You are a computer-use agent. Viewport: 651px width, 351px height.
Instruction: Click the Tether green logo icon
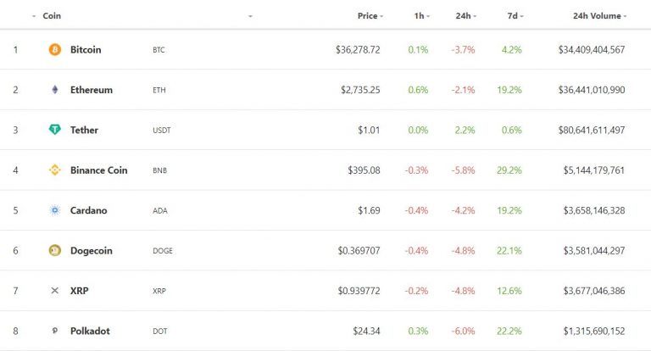coord(55,130)
